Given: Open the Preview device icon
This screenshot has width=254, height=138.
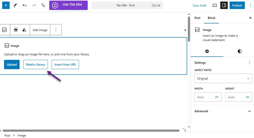Looking at the screenshot, I should pos(215,5).
